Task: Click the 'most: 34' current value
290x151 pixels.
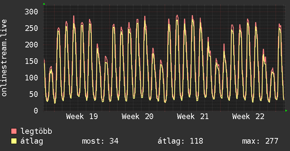Action: [x=100, y=141]
